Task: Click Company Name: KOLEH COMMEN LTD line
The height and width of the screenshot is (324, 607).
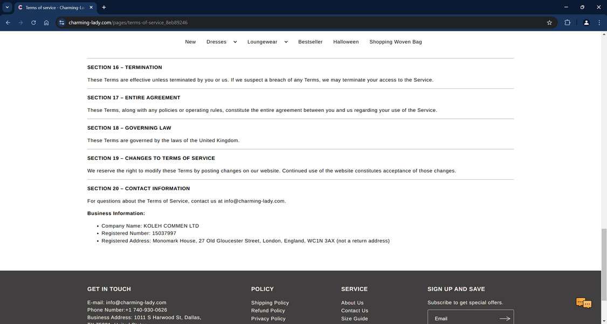Action: (150, 226)
